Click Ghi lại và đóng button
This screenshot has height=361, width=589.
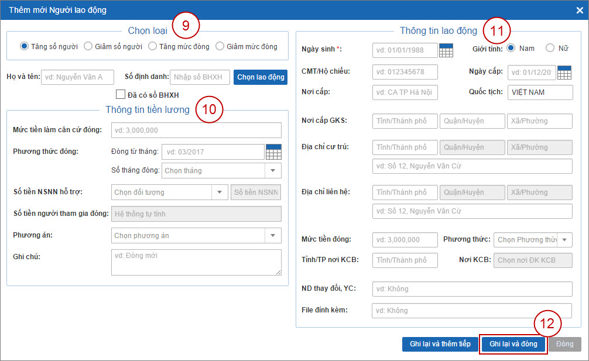click(513, 344)
